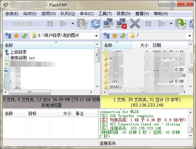Viewport: 196px width, 149px height.
Task: Click the queue 目标 column header
Action: pyautogui.click(x=38, y=113)
